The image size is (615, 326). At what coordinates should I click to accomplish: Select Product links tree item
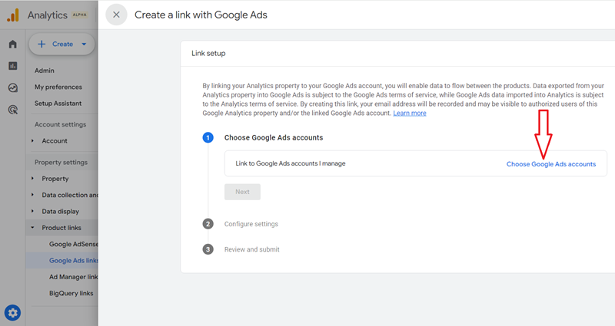[61, 228]
